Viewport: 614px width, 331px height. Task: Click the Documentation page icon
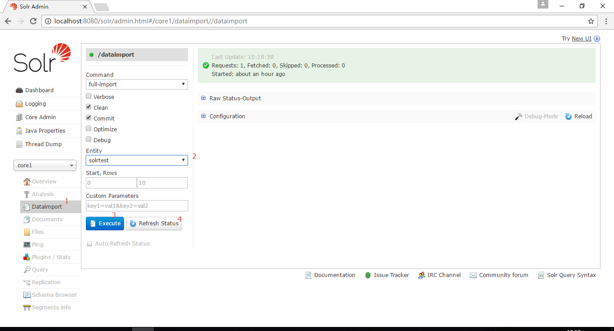click(308, 275)
